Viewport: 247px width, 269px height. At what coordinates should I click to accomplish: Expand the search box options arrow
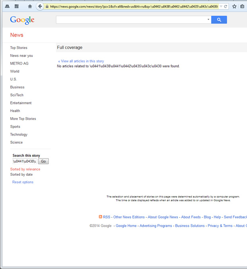click(208, 20)
